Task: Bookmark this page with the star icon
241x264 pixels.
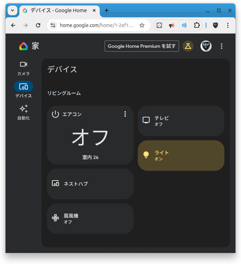Action: point(142,25)
